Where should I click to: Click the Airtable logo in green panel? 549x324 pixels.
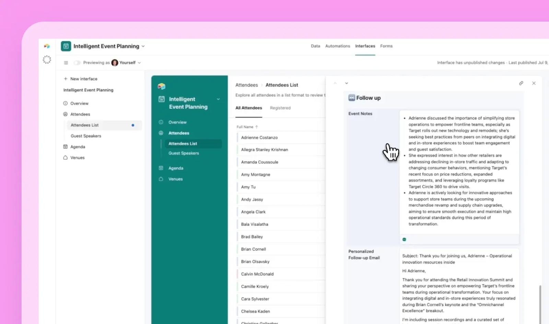click(x=162, y=86)
